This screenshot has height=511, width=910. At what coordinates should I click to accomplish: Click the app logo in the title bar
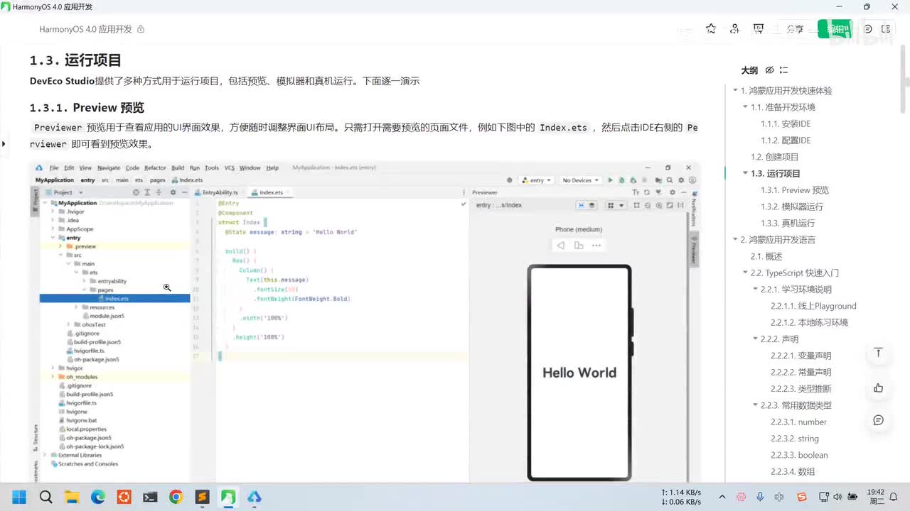pos(6,6)
